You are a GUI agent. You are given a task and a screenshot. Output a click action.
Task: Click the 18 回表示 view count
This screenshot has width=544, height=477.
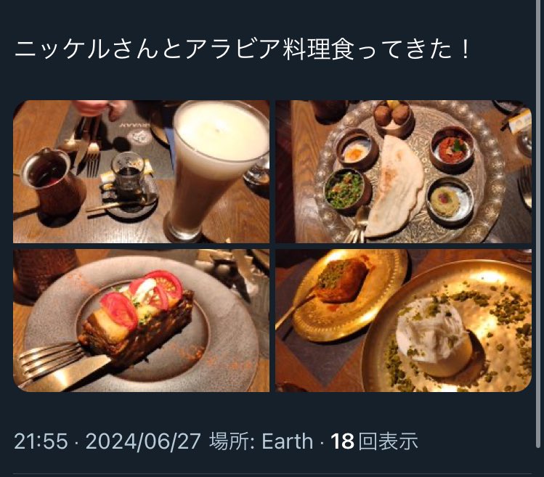[374, 441]
